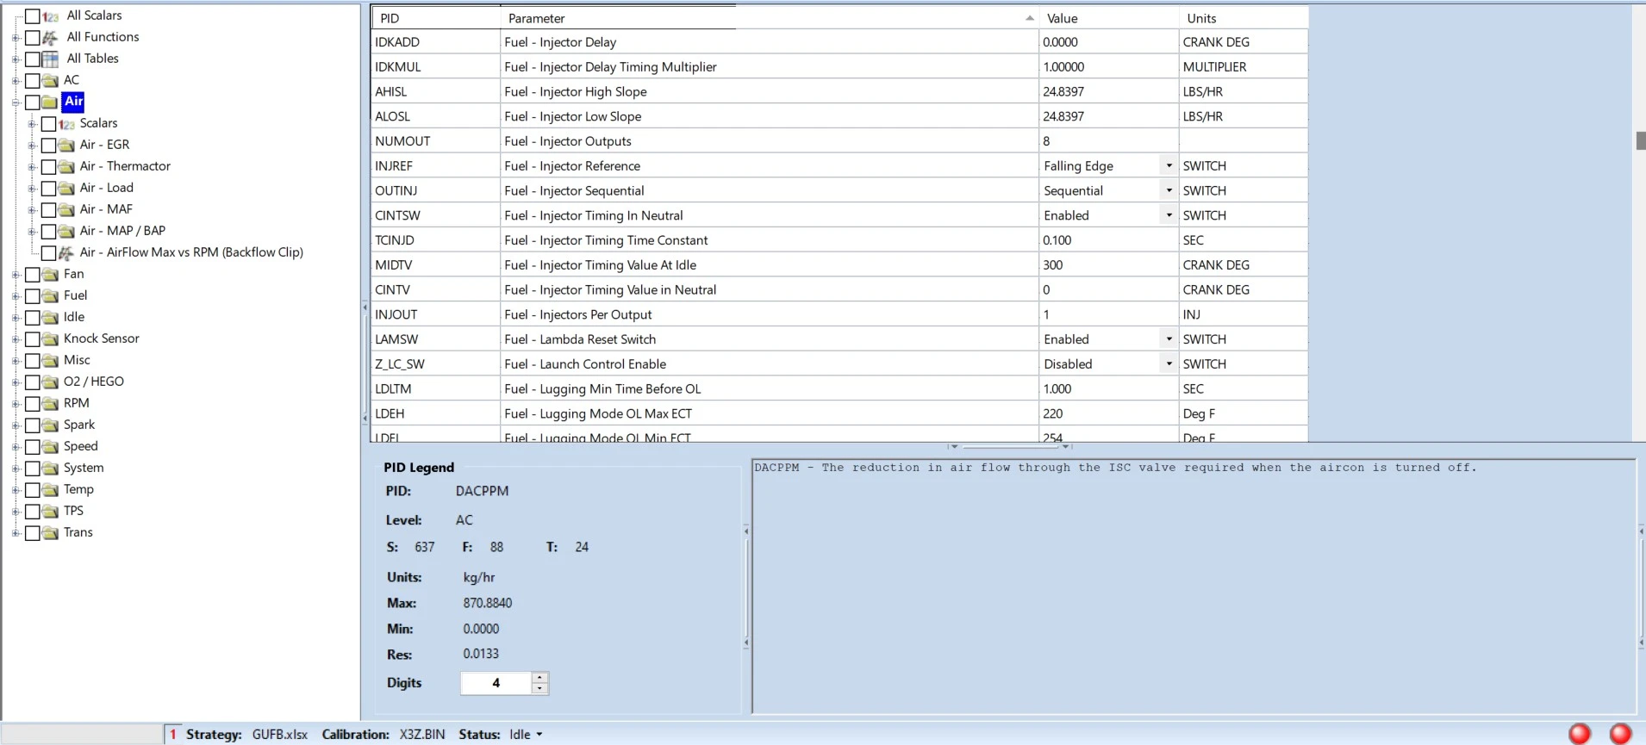Viewport: 1646px width, 745px height.
Task: Click the Strategy GUFB.xlsx status entry
Action: point(246,735)
